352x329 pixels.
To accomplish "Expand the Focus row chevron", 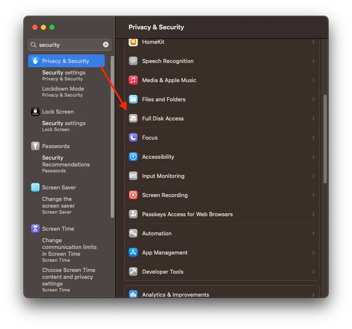I will click(313, 137).
